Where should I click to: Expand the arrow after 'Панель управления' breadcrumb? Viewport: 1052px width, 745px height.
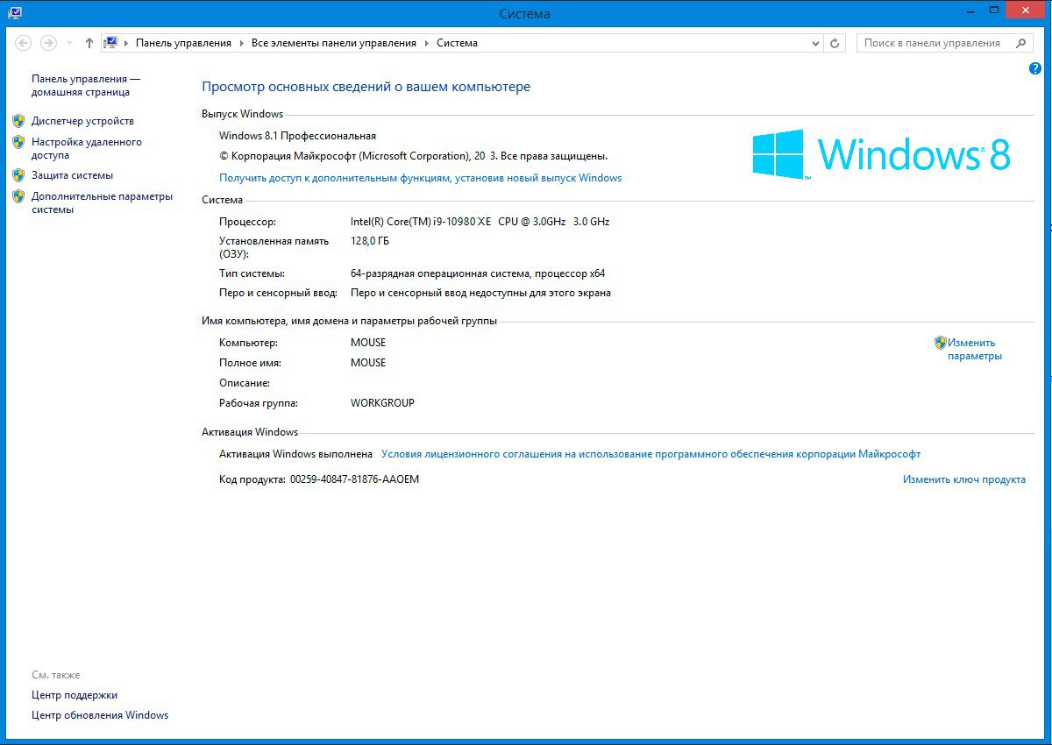tap(241, 43)
